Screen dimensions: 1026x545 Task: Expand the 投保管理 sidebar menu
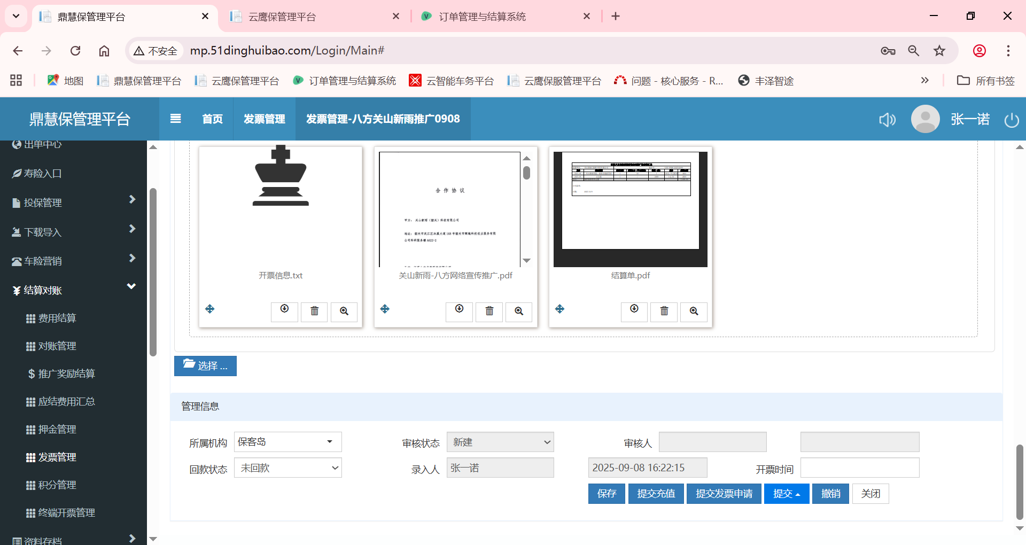[74, 203]
